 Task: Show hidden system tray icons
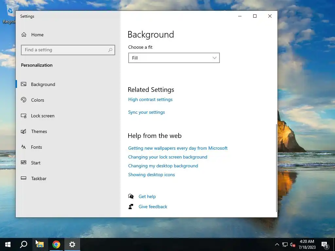(277, 244)
